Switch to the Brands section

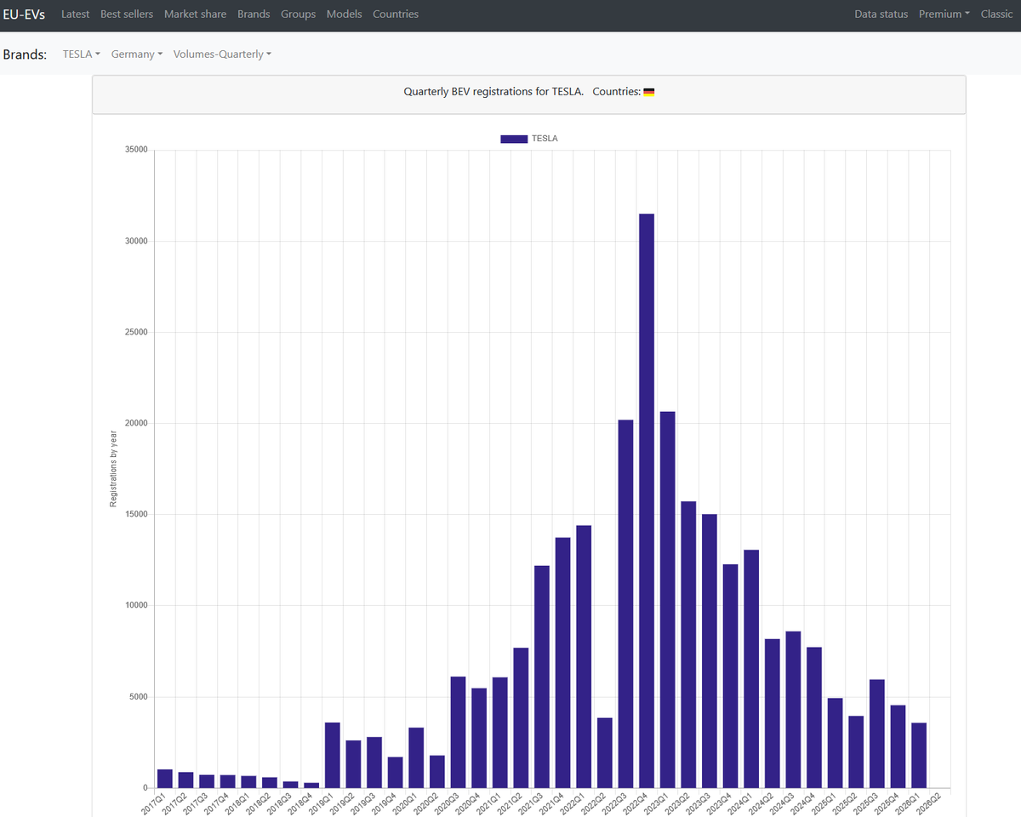[254, 14]
